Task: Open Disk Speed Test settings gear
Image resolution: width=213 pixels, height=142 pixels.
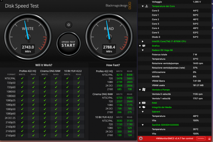Action: coord(69,25)
